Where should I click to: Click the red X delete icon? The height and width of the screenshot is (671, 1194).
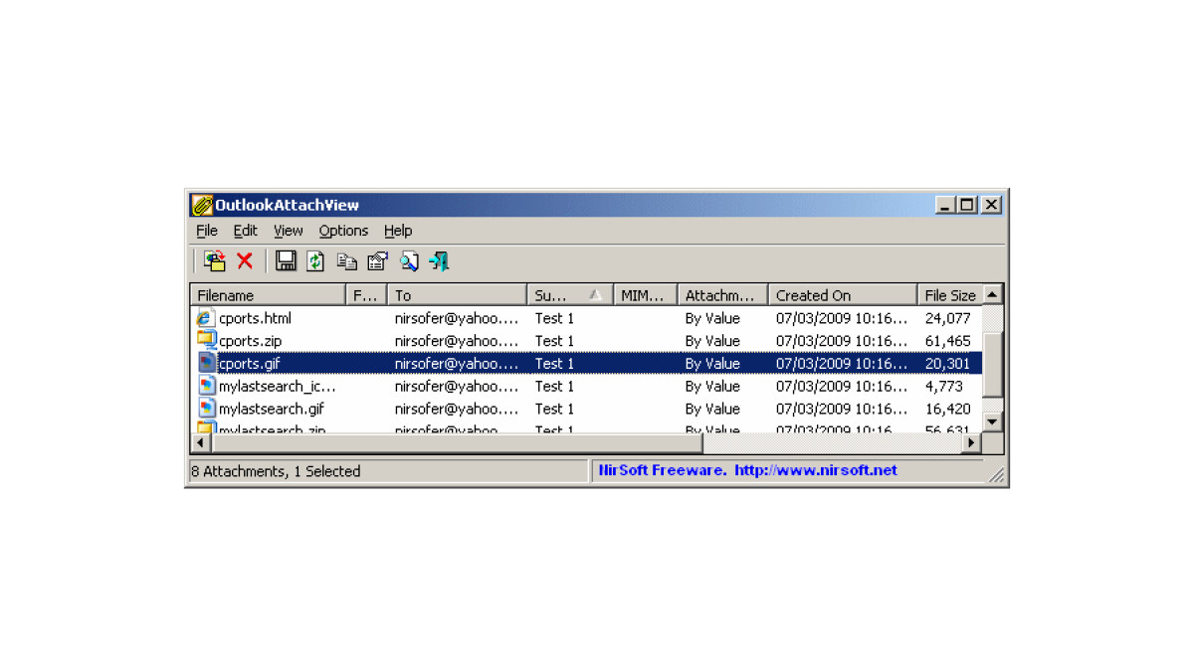tap(245, 261)
